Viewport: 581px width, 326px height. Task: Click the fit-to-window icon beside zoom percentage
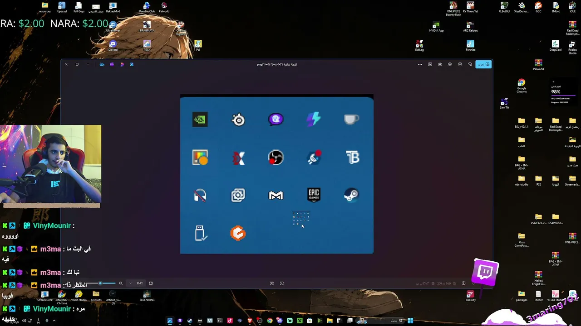coord(151,283)
